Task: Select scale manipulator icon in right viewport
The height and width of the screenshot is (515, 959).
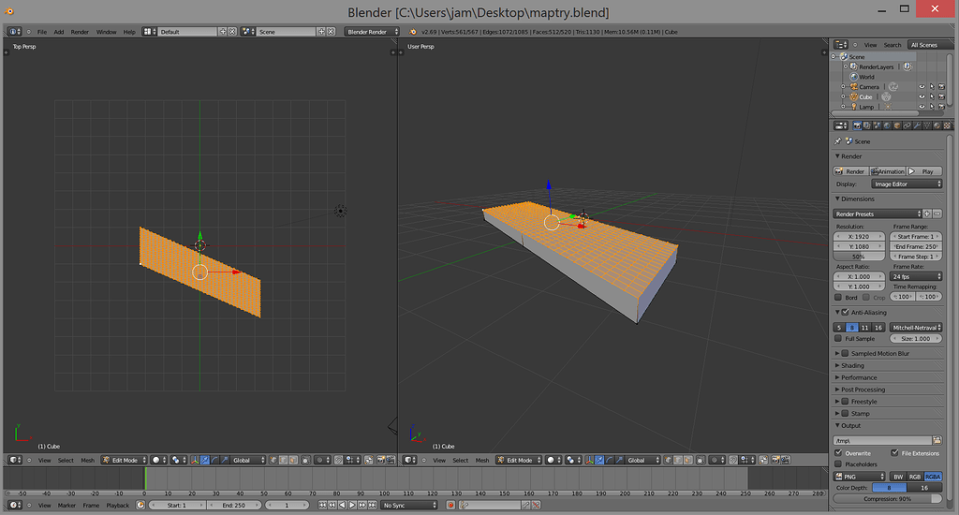Action: point(620,460)
